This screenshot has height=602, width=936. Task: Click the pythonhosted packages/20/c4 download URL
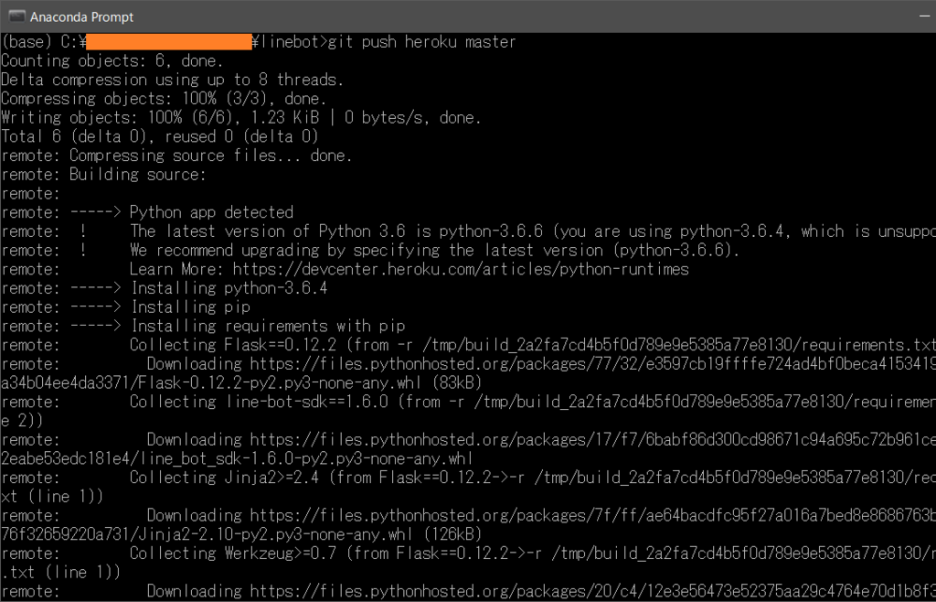592,592
